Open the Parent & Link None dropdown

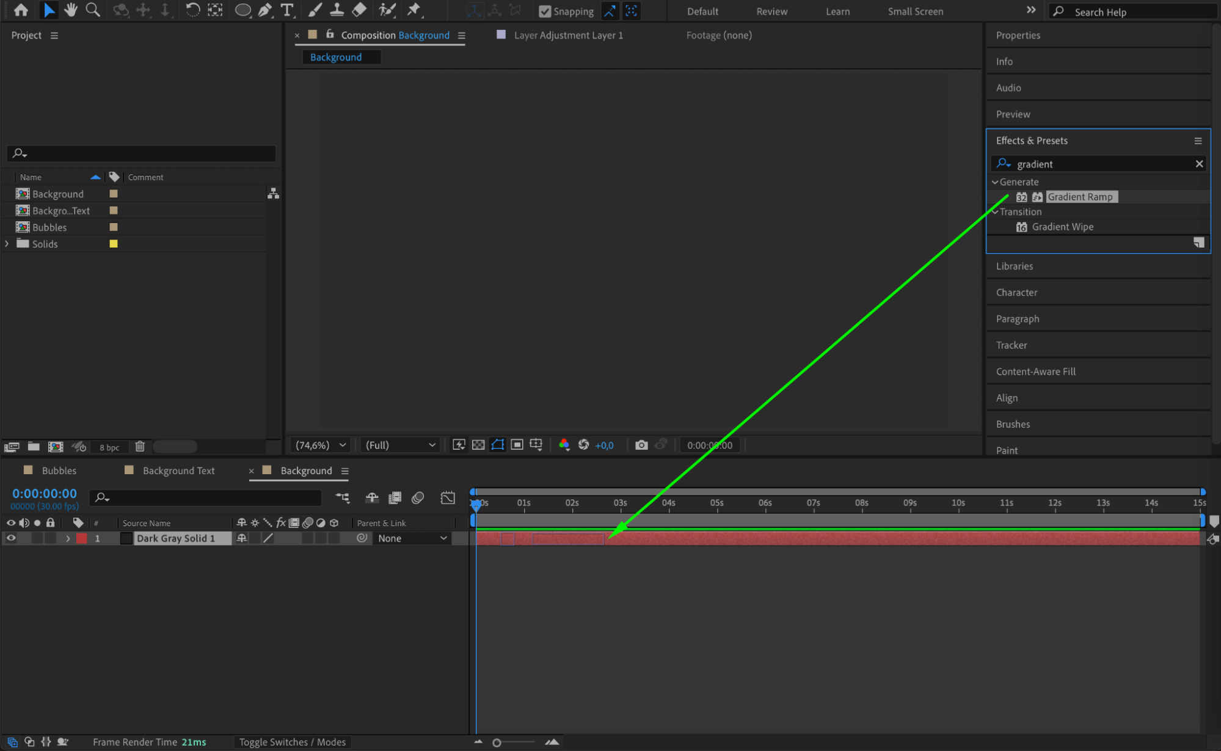412,538
